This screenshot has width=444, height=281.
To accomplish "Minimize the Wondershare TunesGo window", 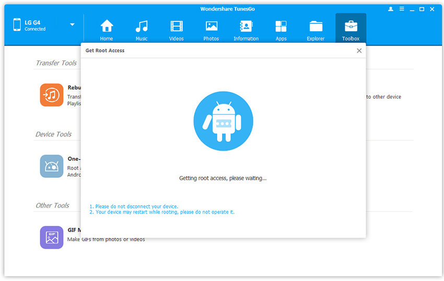I will [x=411, y=9].
